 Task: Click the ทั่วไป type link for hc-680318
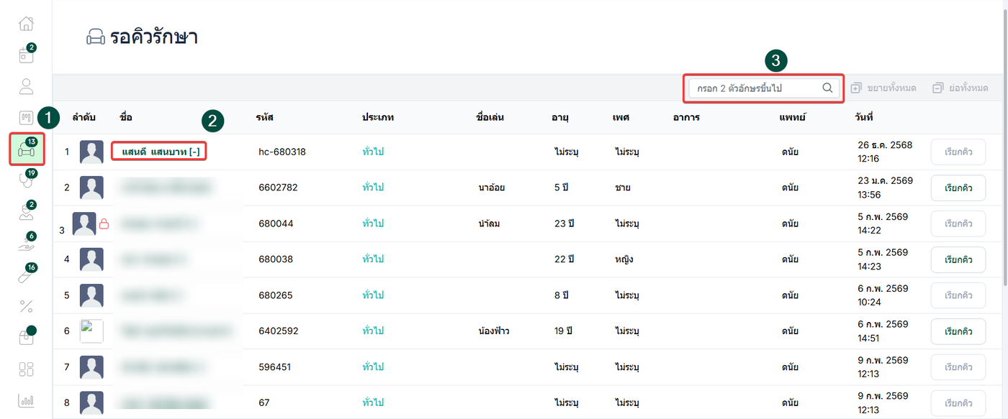pyautogui.click(x=373, y=152)
